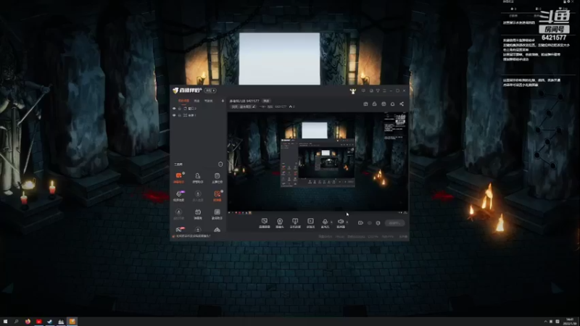Edit the stream category pill with pencil icon
Viewport: 580px width, 326px height.
[244, 106]
